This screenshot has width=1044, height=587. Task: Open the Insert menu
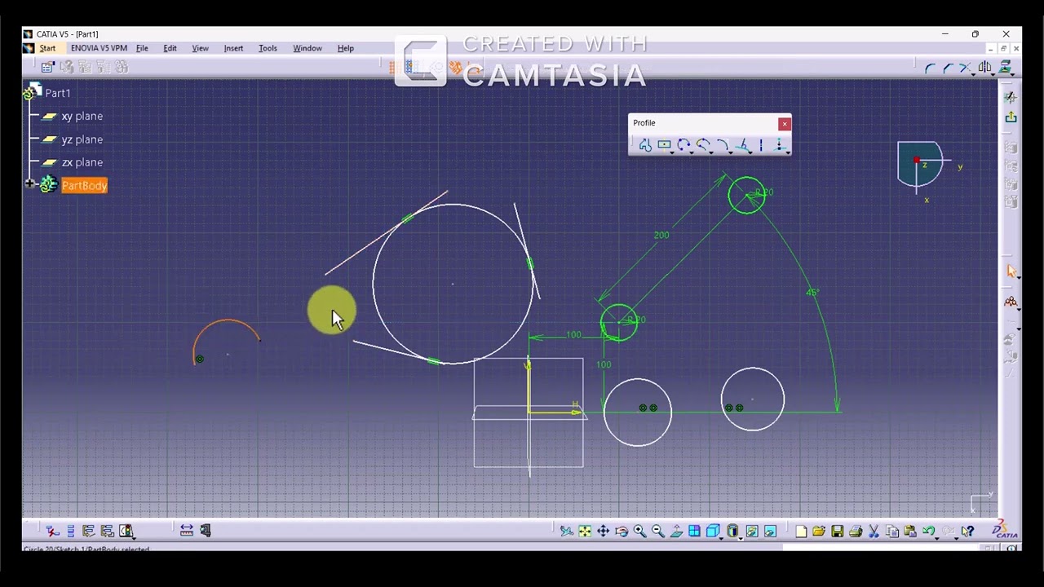[233, 48]
